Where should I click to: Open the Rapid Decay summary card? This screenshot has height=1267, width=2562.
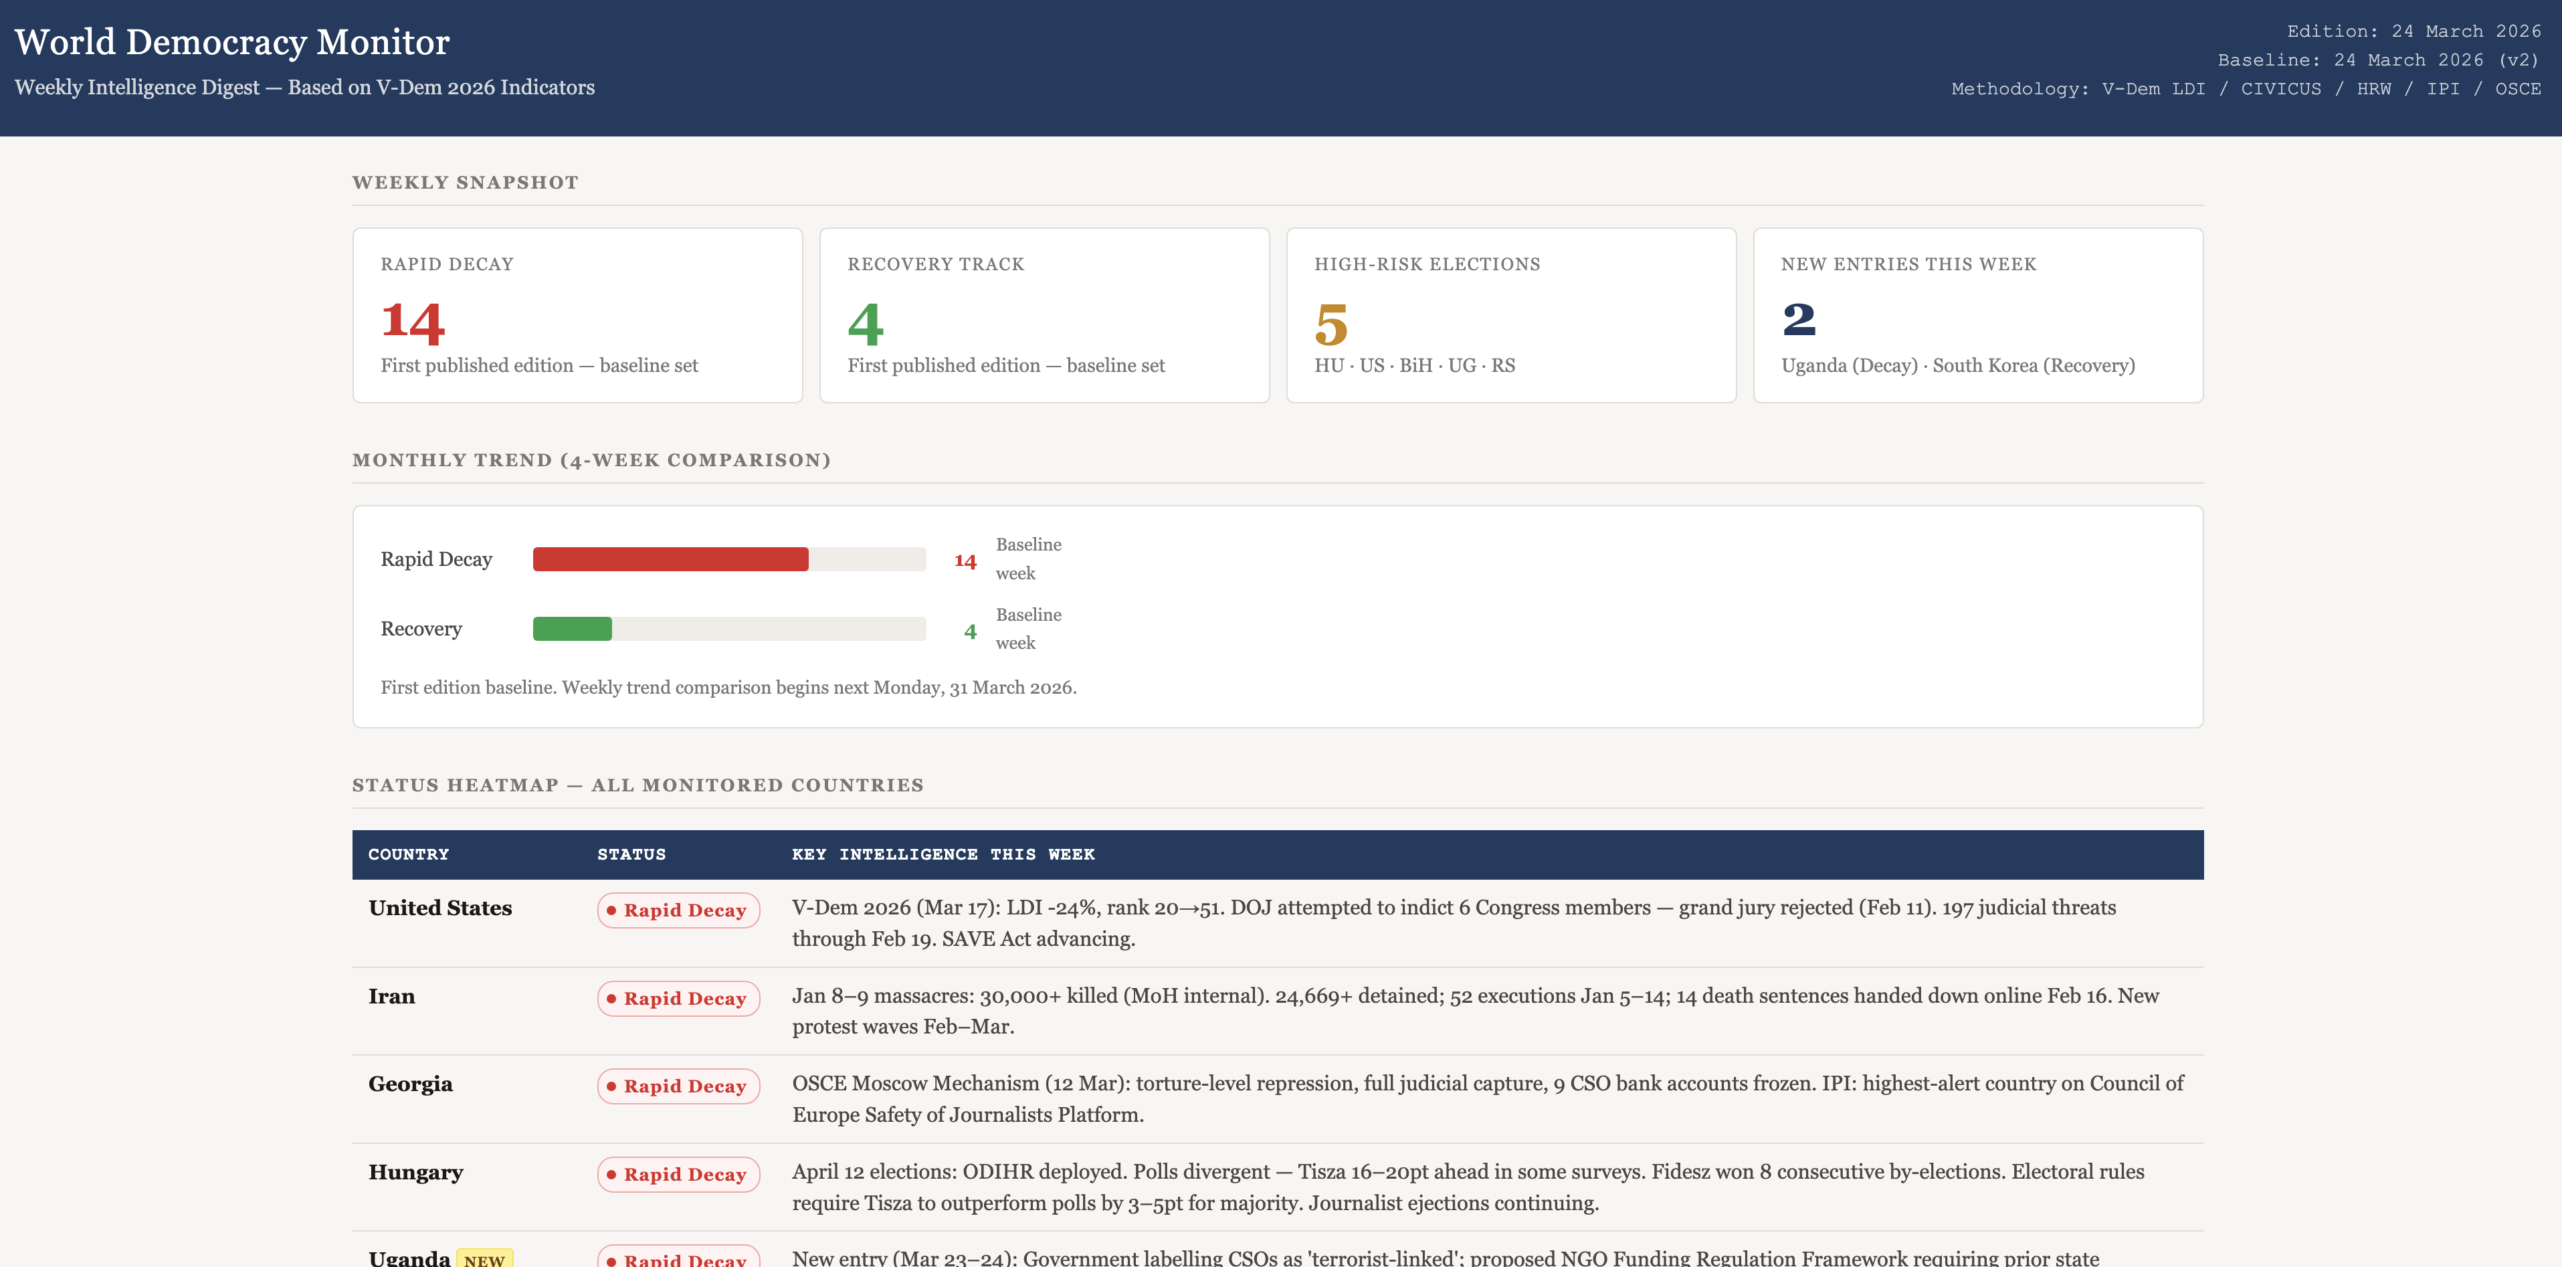[x=577, y=315]
